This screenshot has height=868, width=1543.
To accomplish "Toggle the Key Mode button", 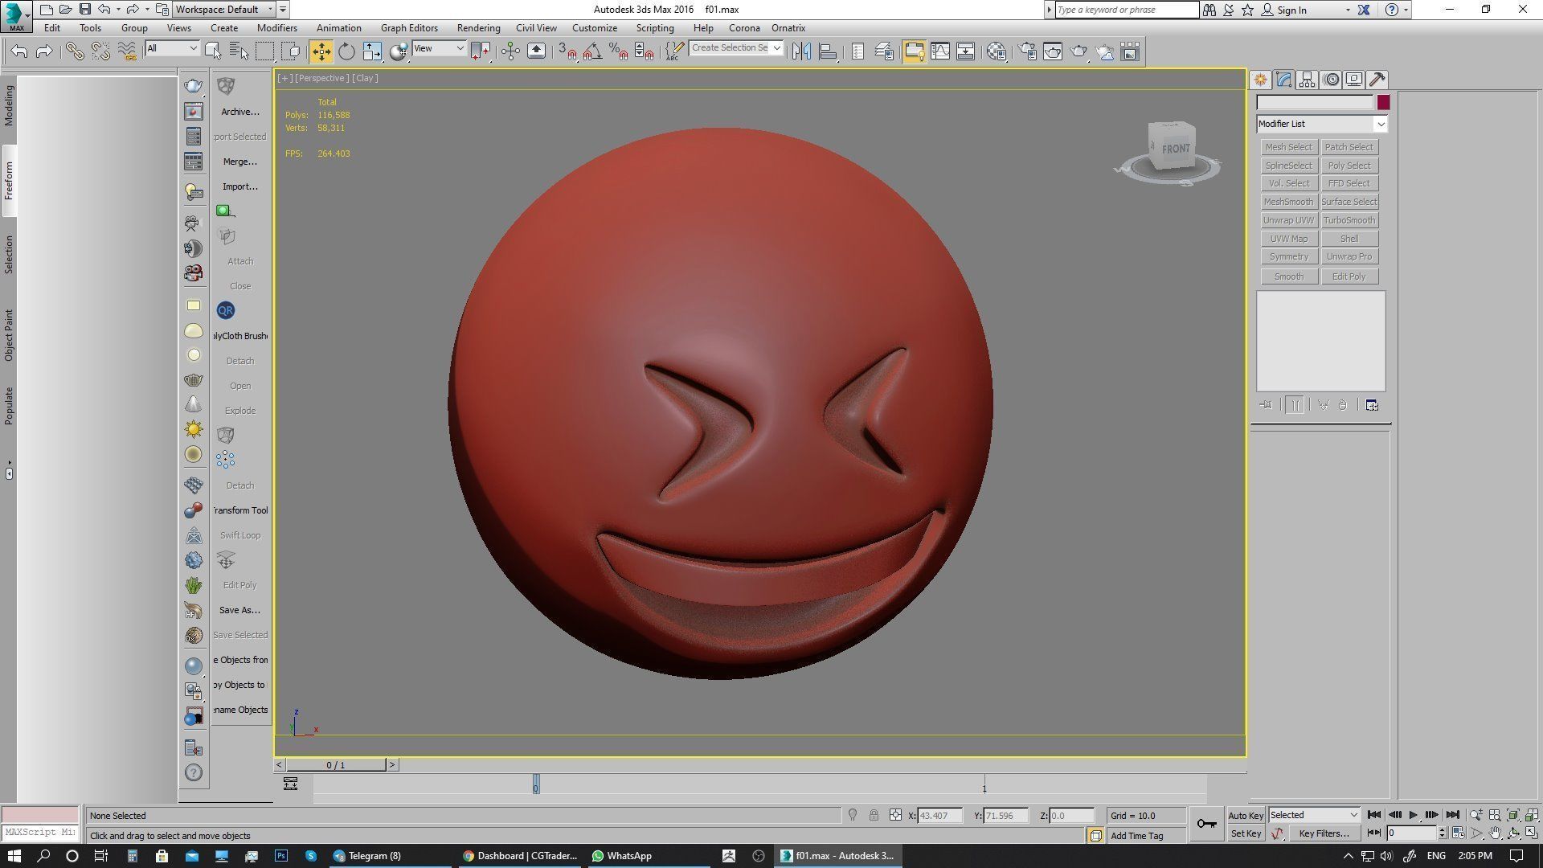I will pyautogui.click(x=1374, y=833).
